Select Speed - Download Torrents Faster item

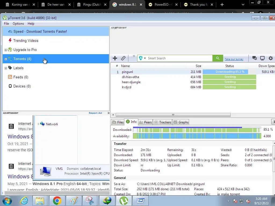pos(56,32)
